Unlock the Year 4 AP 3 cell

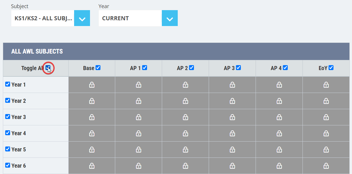coord(232,133)
